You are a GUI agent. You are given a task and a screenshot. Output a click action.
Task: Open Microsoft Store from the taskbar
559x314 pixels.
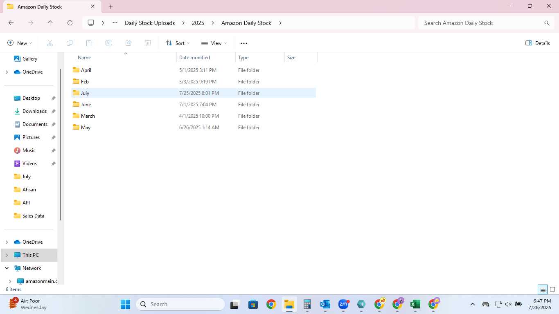tap(253, 304)
